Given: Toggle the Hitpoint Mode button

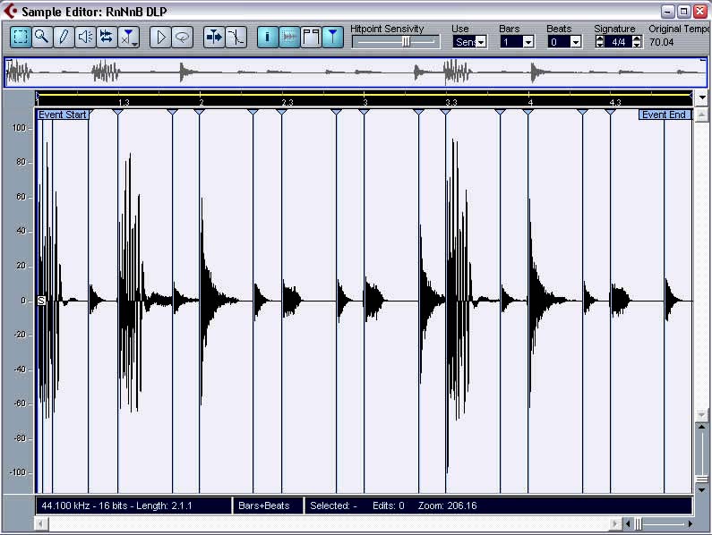Looking at the screenshot, I should (332, 37).
